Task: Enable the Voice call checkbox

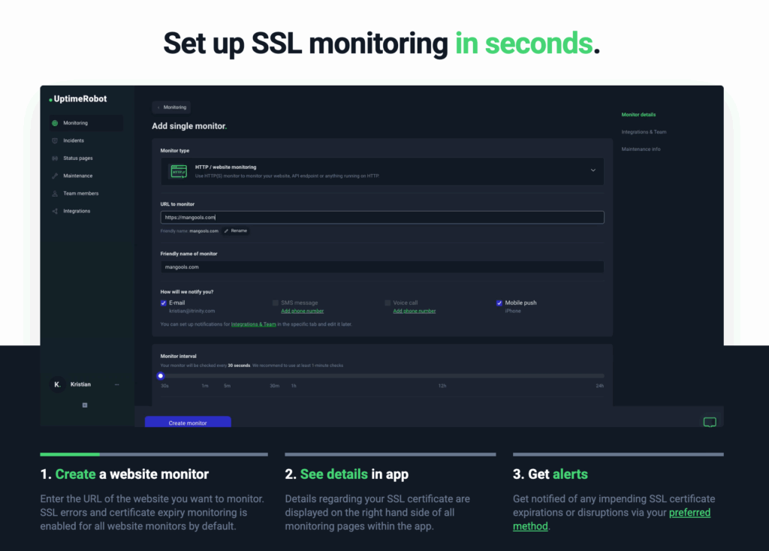Action: tap(388, 303)
